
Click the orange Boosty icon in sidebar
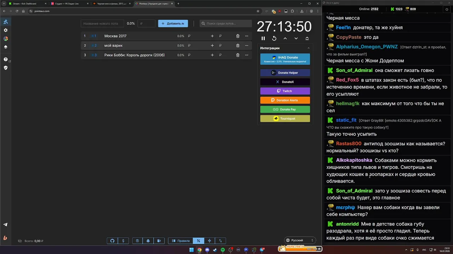pos(6,238)
